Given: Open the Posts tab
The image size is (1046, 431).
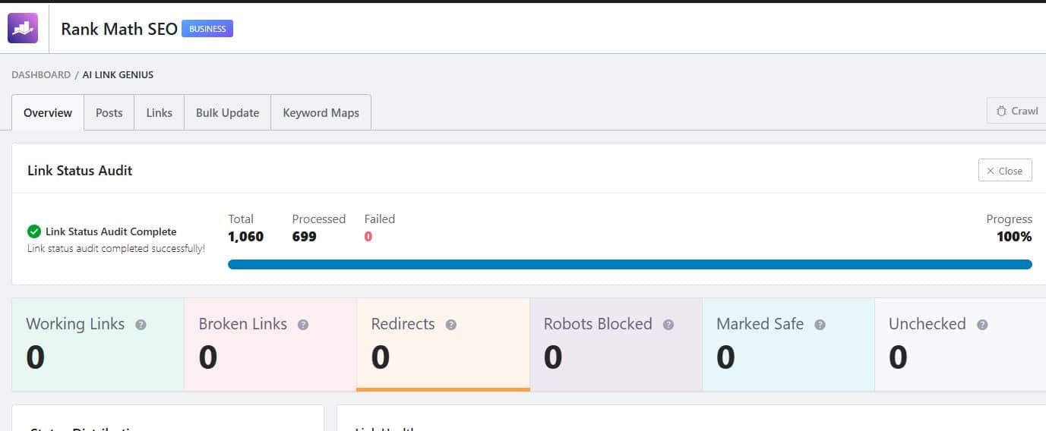Looking at the screenshot, I should click(x=109, y=112).
